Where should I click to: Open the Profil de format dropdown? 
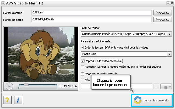(x=169, y=34)
